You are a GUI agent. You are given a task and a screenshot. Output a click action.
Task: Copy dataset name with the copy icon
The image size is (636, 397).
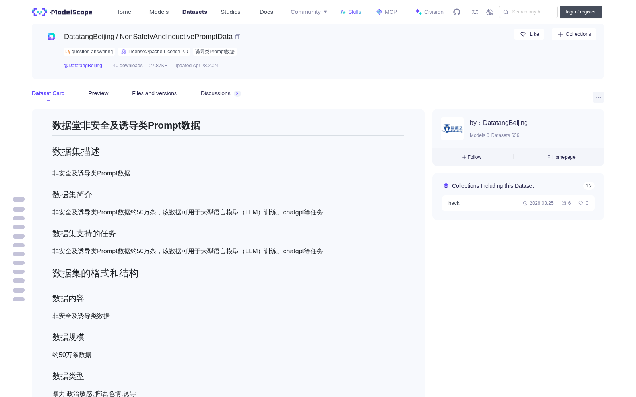pyautogui.click(x=238, y=37)
